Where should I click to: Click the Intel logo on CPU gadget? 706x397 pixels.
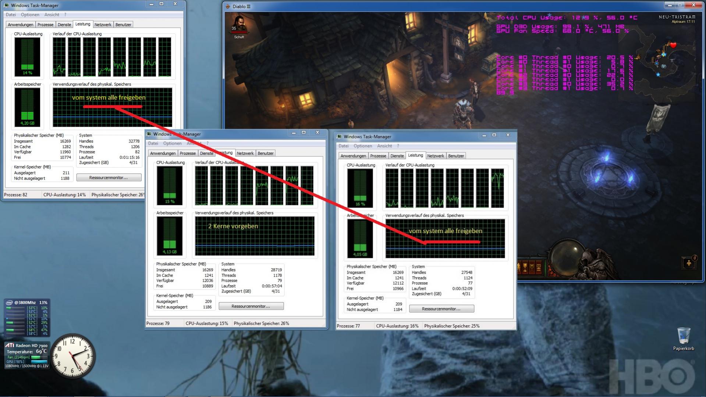[9, 302]
